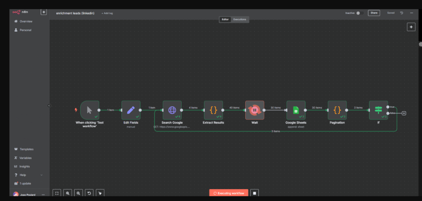Open the Pagination code node
422x201 pixels.
[x=337, y=110]
